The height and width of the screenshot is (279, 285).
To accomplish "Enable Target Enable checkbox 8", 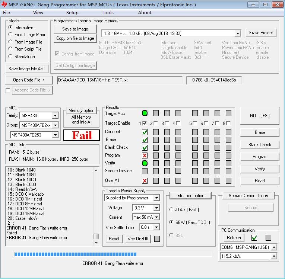I will click(228, 123).
